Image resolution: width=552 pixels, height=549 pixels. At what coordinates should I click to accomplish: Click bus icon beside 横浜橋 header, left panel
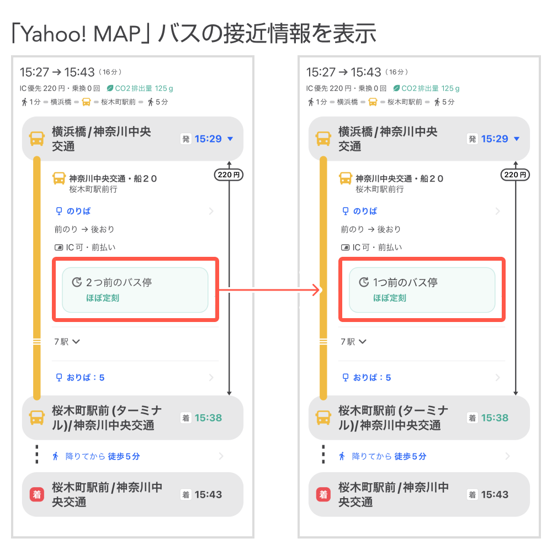tap(37, 139)
